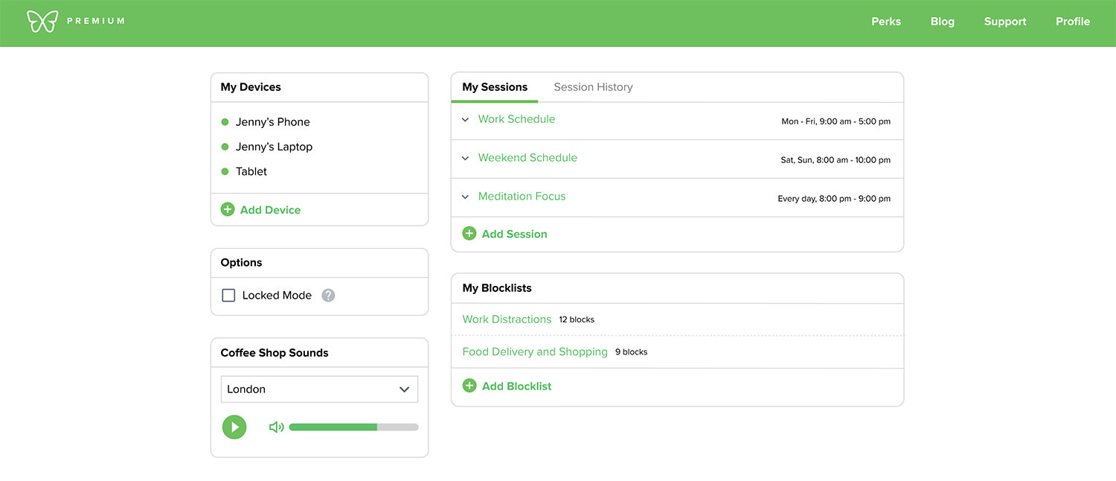
Task: Open the Support menu item
Action: [x=1005, y=22]
